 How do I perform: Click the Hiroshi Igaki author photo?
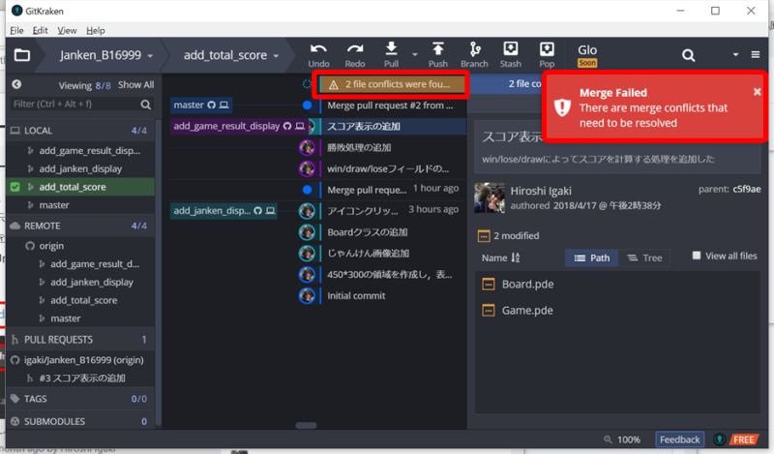(490, 197)
